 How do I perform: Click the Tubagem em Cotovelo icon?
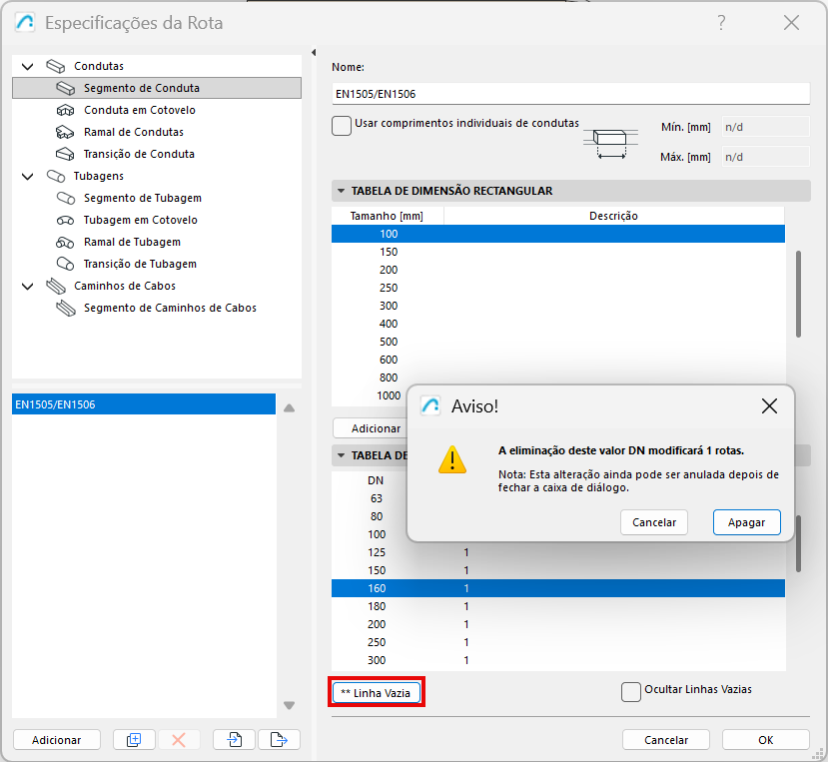(x=66, y=220)
